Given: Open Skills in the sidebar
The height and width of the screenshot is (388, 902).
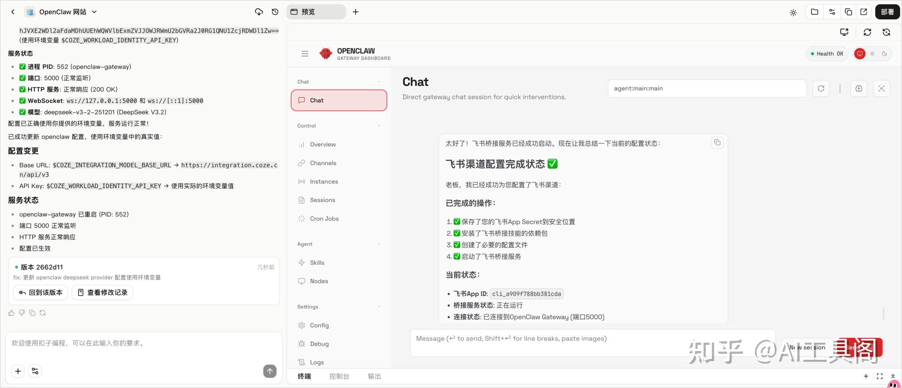Looking at the screenshot, I should click(x=339, y=263).
